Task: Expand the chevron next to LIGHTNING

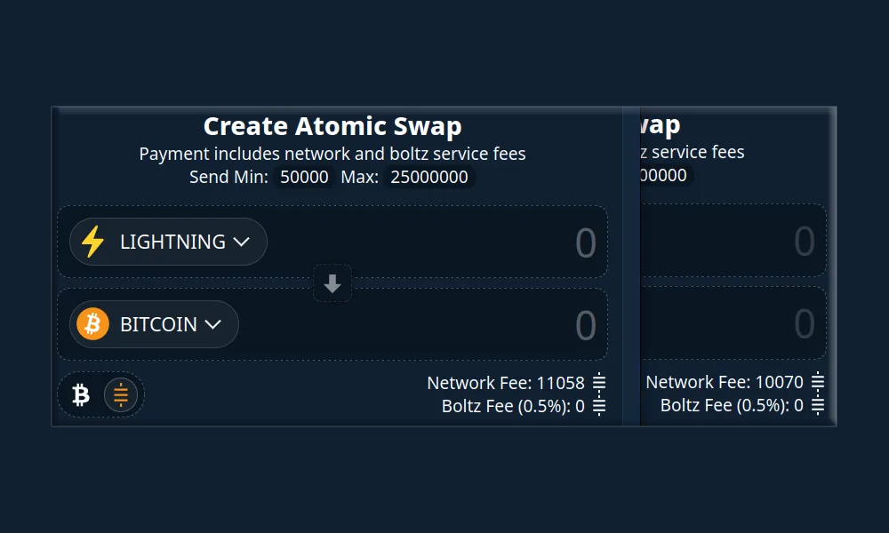Action: tap(242, 241)
